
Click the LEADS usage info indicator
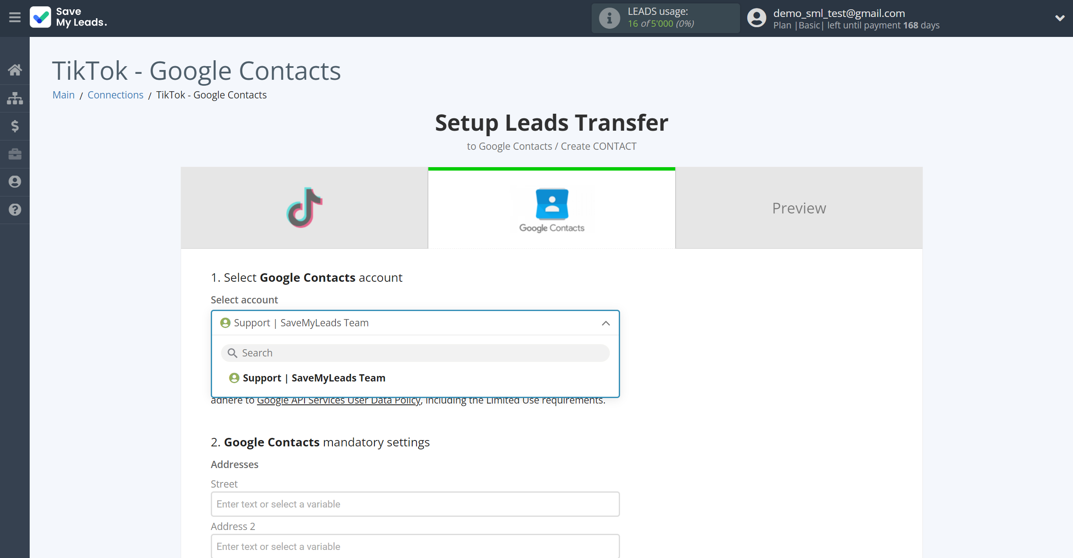[x=607, y=18]
